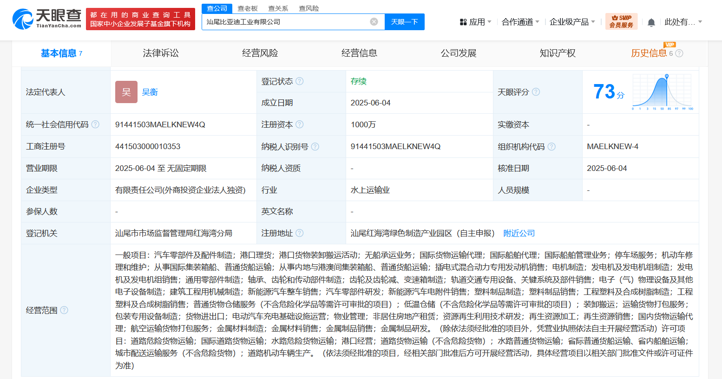Screen dimensions: 722x379
Task: Click help icon next to 注册资本
Action: pyautogui.click(x=300, y=124)
